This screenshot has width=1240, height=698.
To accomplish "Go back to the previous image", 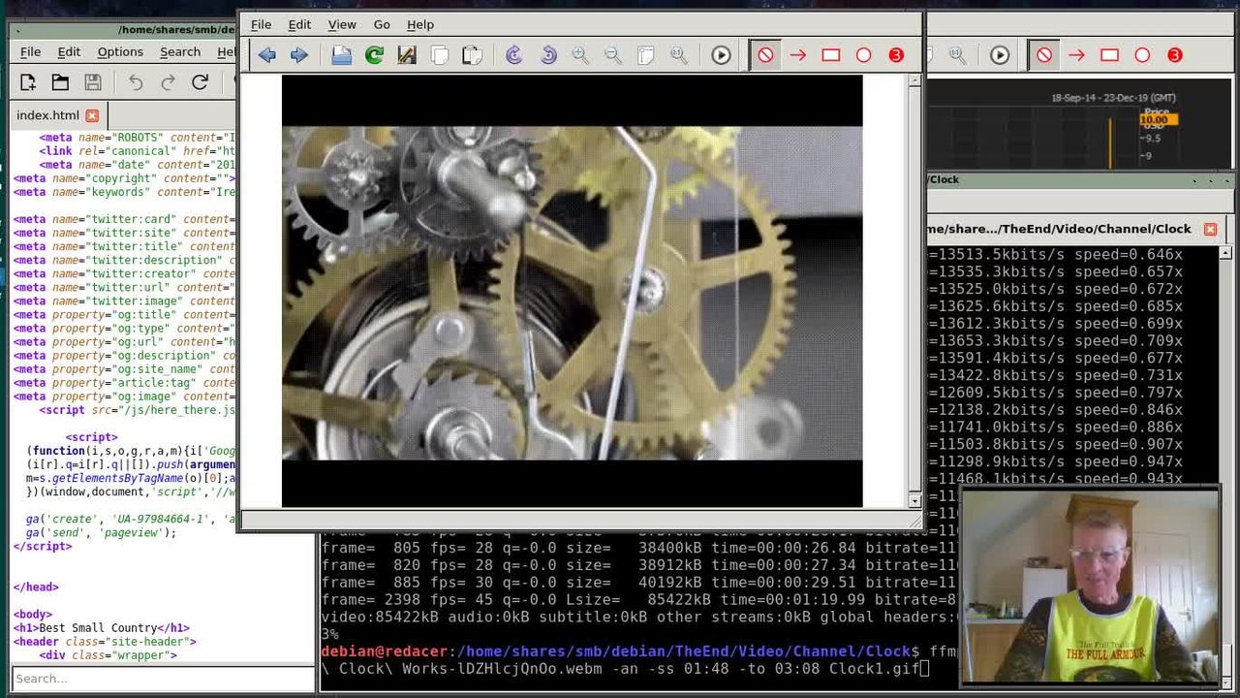I will point(267,55).
